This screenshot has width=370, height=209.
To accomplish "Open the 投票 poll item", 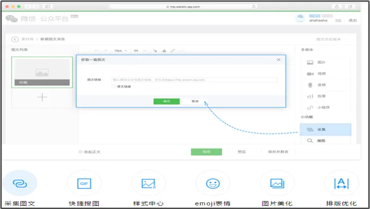I will [x=320, y=96].
